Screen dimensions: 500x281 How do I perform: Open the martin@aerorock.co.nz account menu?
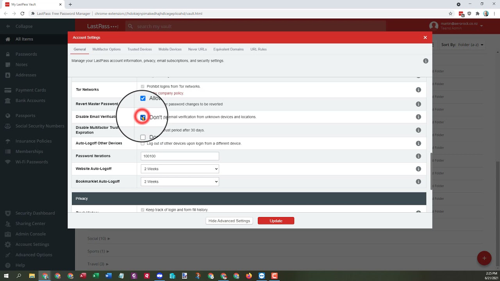[x=456, y=26]
